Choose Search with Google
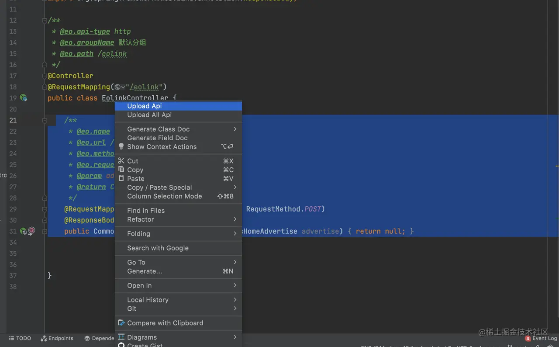 pyautogui.click(x=178, y=248)
